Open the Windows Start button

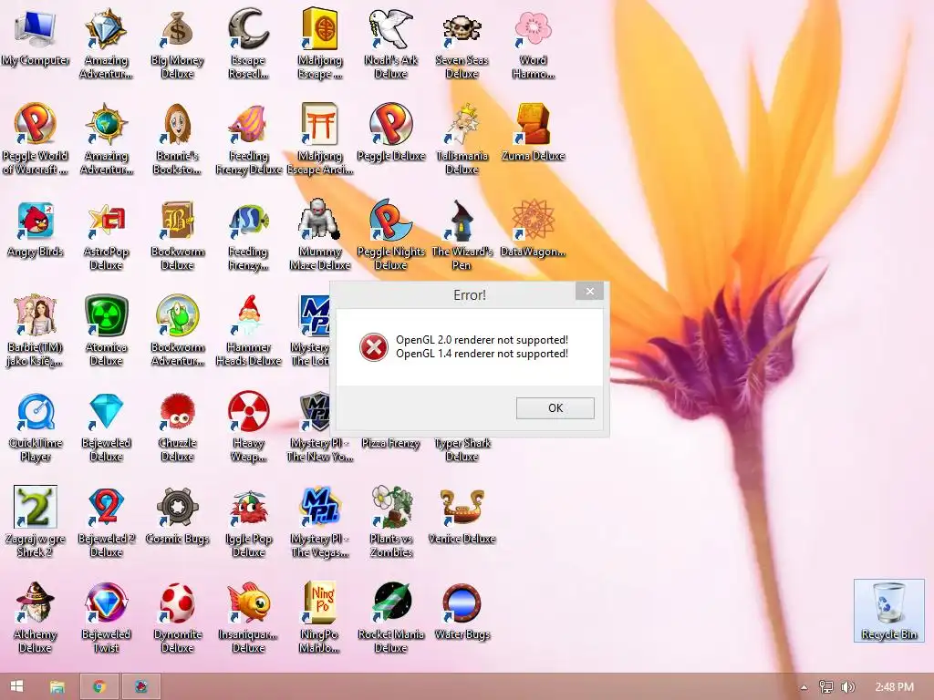coord(16,686)
